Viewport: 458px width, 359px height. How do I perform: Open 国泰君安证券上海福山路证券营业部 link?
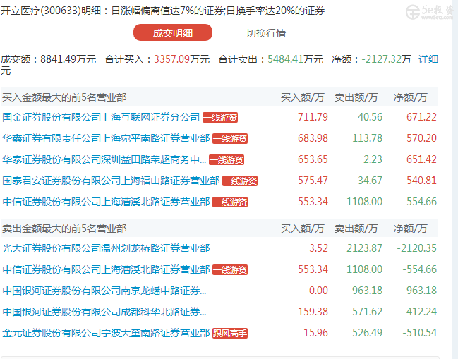(111, 181)
